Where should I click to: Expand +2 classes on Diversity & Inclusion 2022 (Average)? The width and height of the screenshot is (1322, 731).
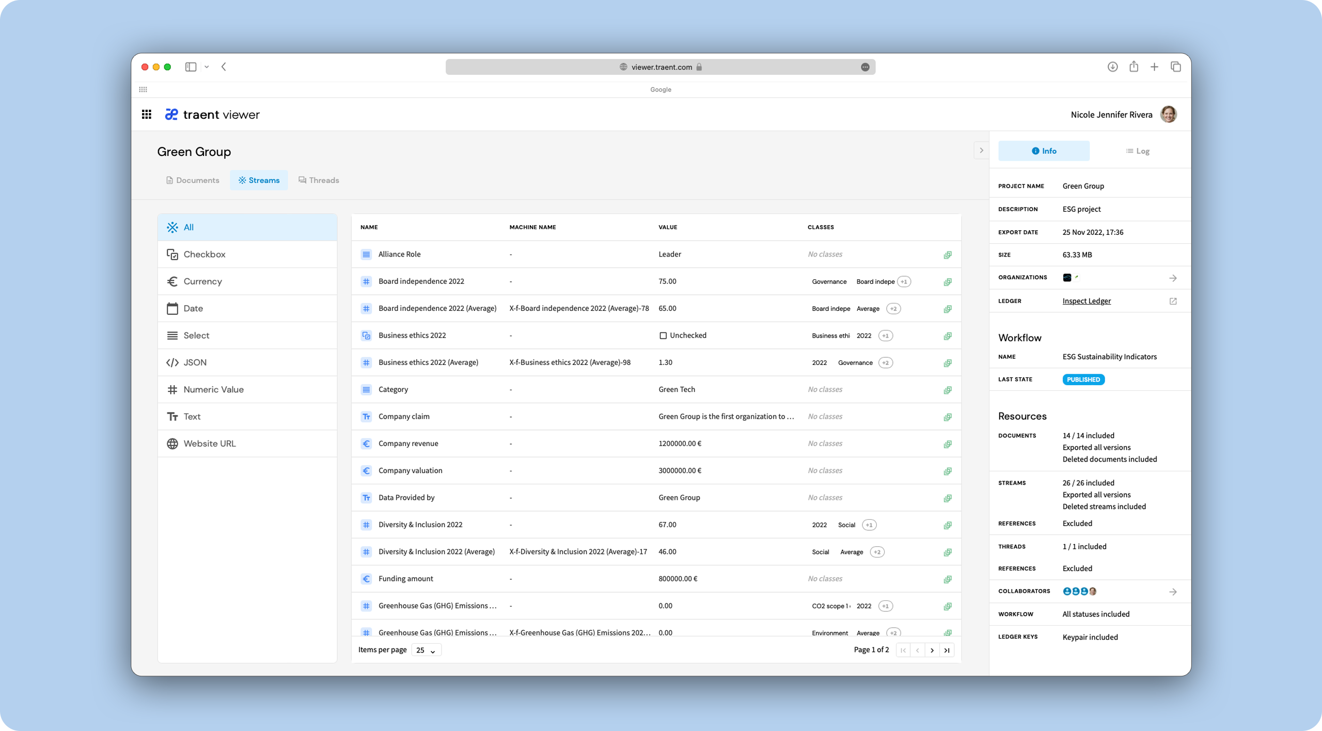click(877, 552)
